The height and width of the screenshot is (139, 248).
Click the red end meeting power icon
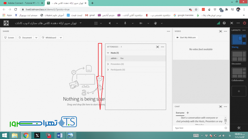[245, 23]
